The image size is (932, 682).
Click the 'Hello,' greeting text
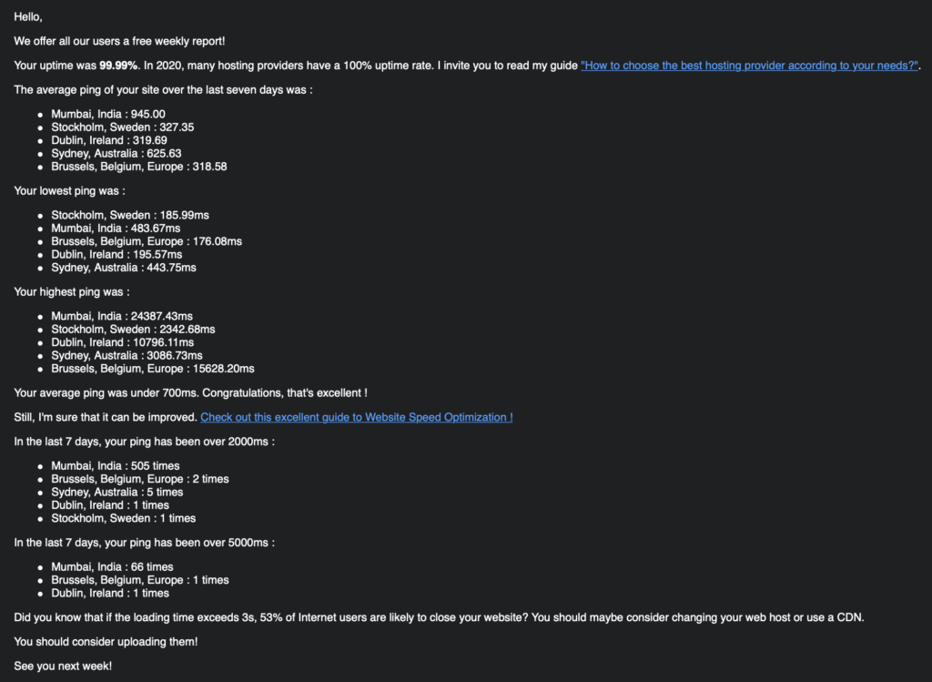click(x=28, y=16)
